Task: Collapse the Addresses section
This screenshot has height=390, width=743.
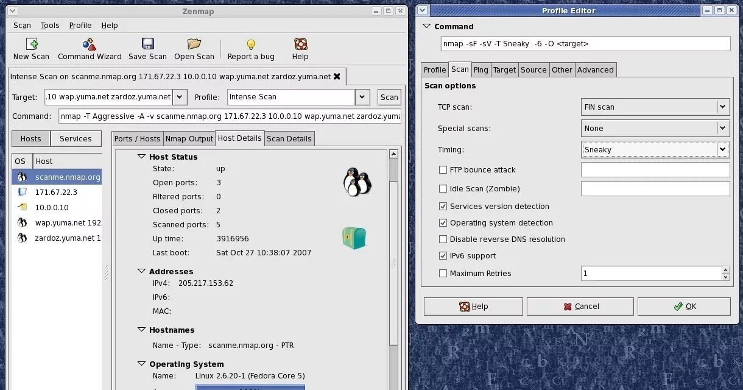Action: tap(141, 271)
